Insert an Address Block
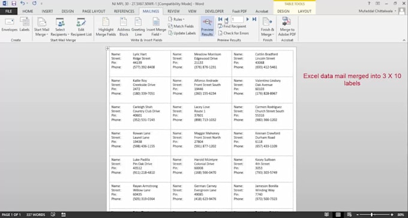This screenshot has width=408, height=218. [x=124, y=27]
